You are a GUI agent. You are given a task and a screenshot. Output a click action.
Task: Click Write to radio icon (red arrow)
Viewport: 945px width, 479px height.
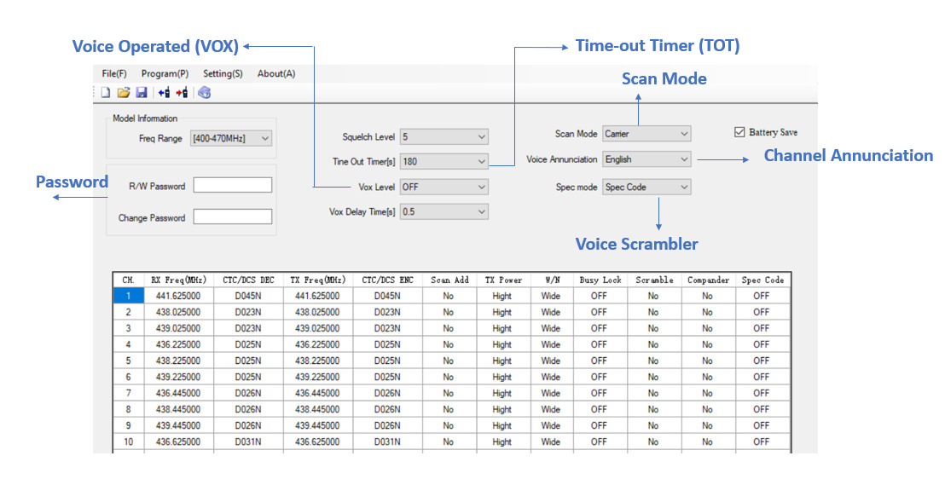(x=182, y=93)
